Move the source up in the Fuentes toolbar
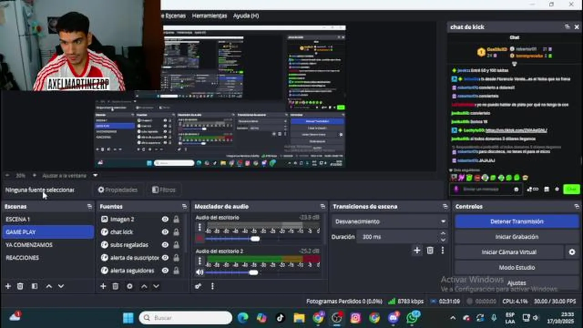Image resolution: width=583 pixels, height=328 pixels. point(144,286)
